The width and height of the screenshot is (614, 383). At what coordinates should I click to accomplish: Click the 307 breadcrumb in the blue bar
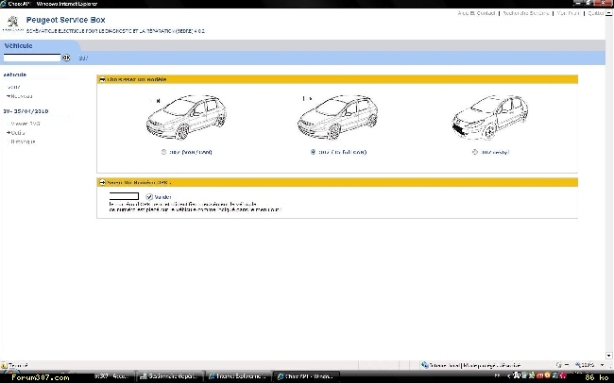coord(83,58)
